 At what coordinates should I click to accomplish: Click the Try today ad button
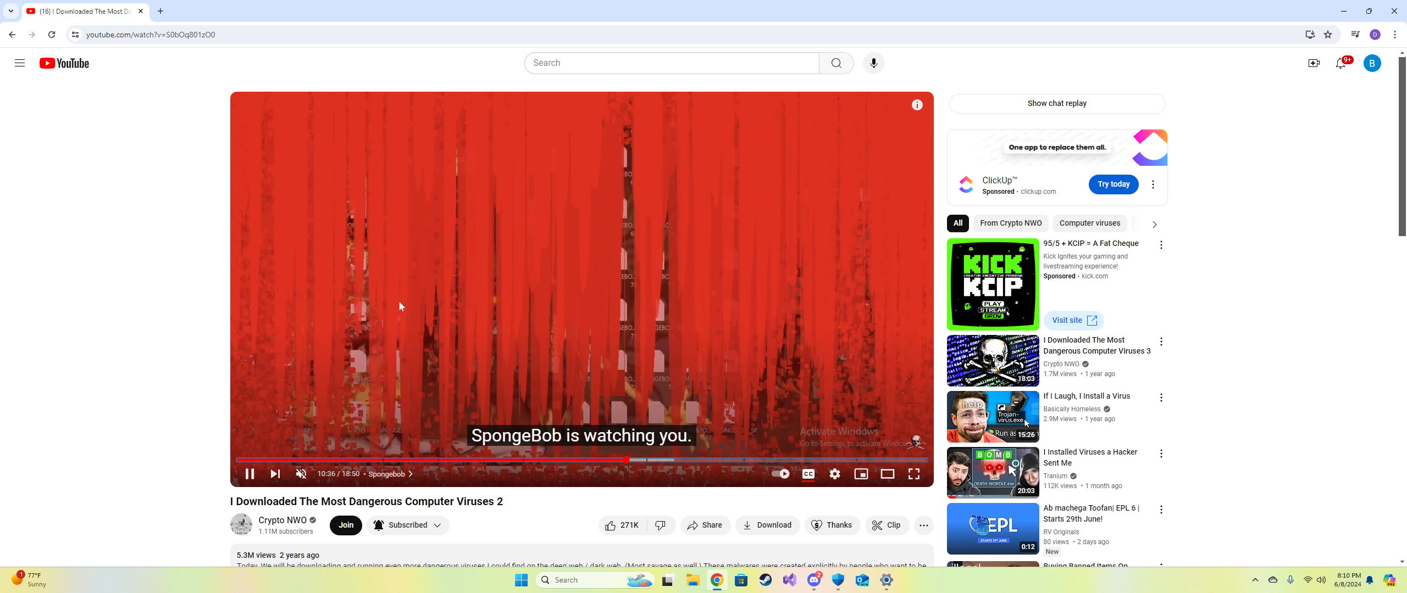pyautogui.click(x=1113, y=184)
